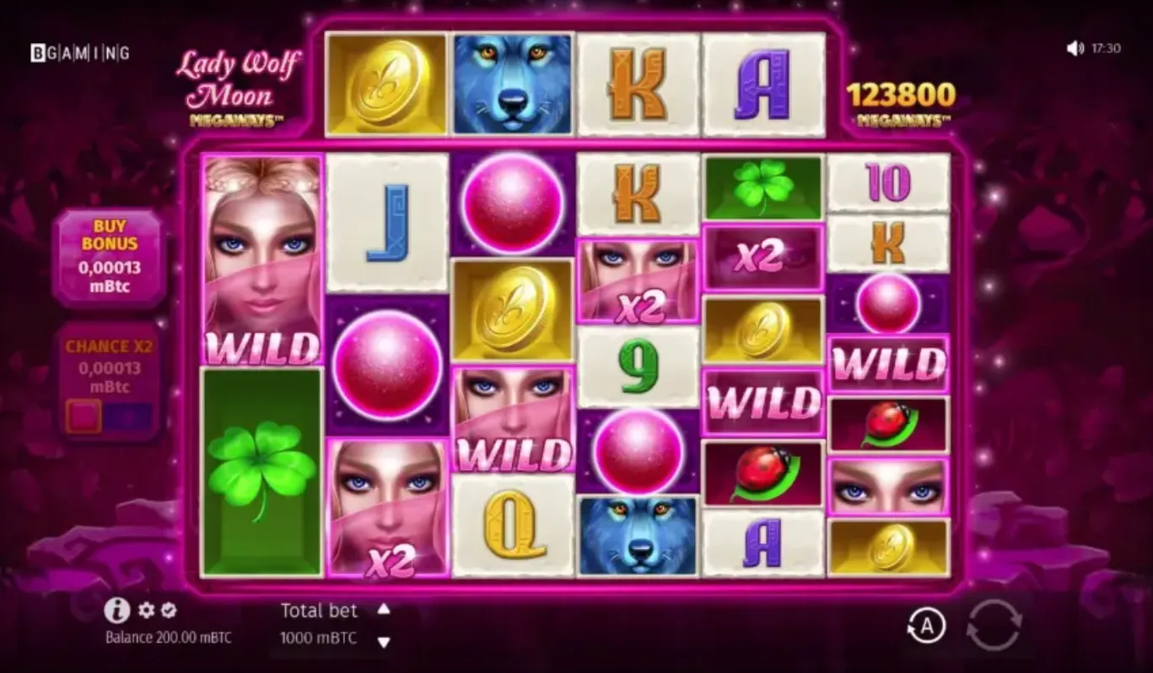Open settings via the gear icon
The height and width of the screenshot is (673, 1153).
pyautogui.click(x=147, y=610)
